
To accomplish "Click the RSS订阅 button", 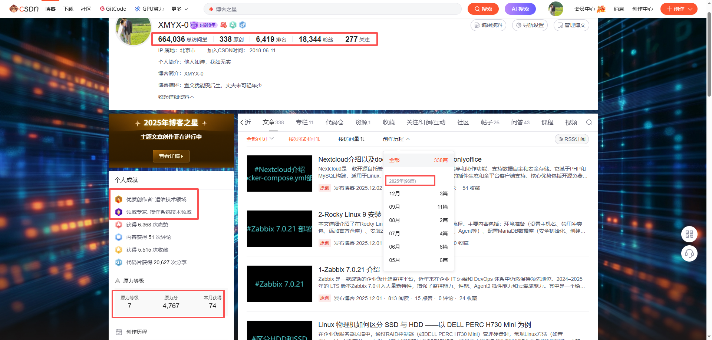I will coord(572,139).
